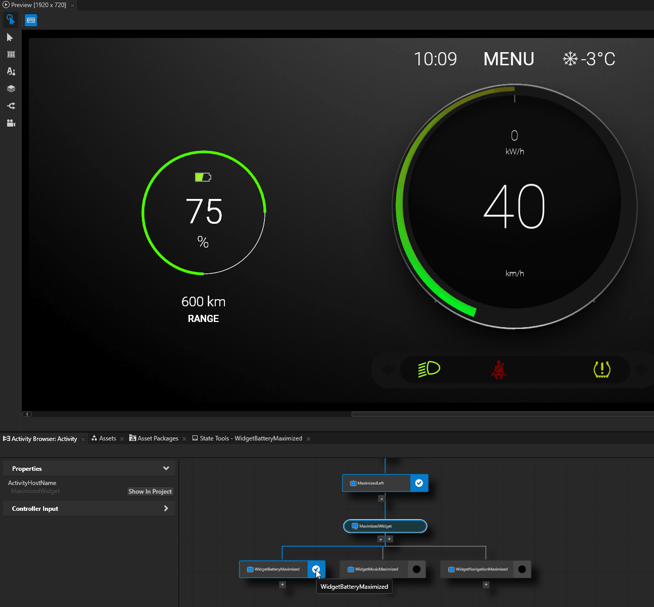Viewport: 654px width, 607px height.
Task: Switch to the Assets tab
Action: pos(107,438)
